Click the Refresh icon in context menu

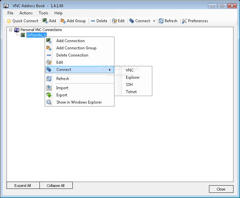pos(49,79)
